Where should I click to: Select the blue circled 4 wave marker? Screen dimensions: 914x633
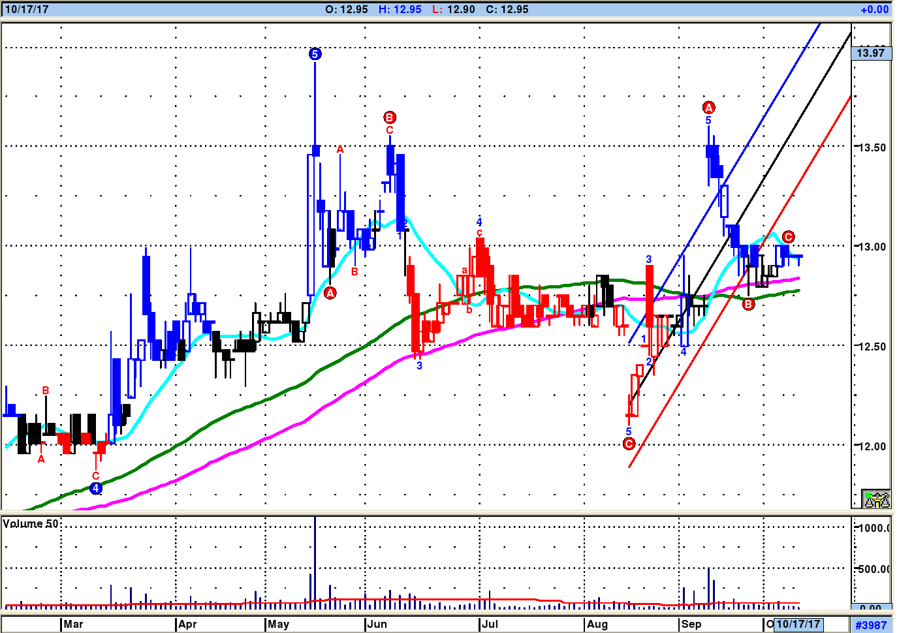(96, 488)
